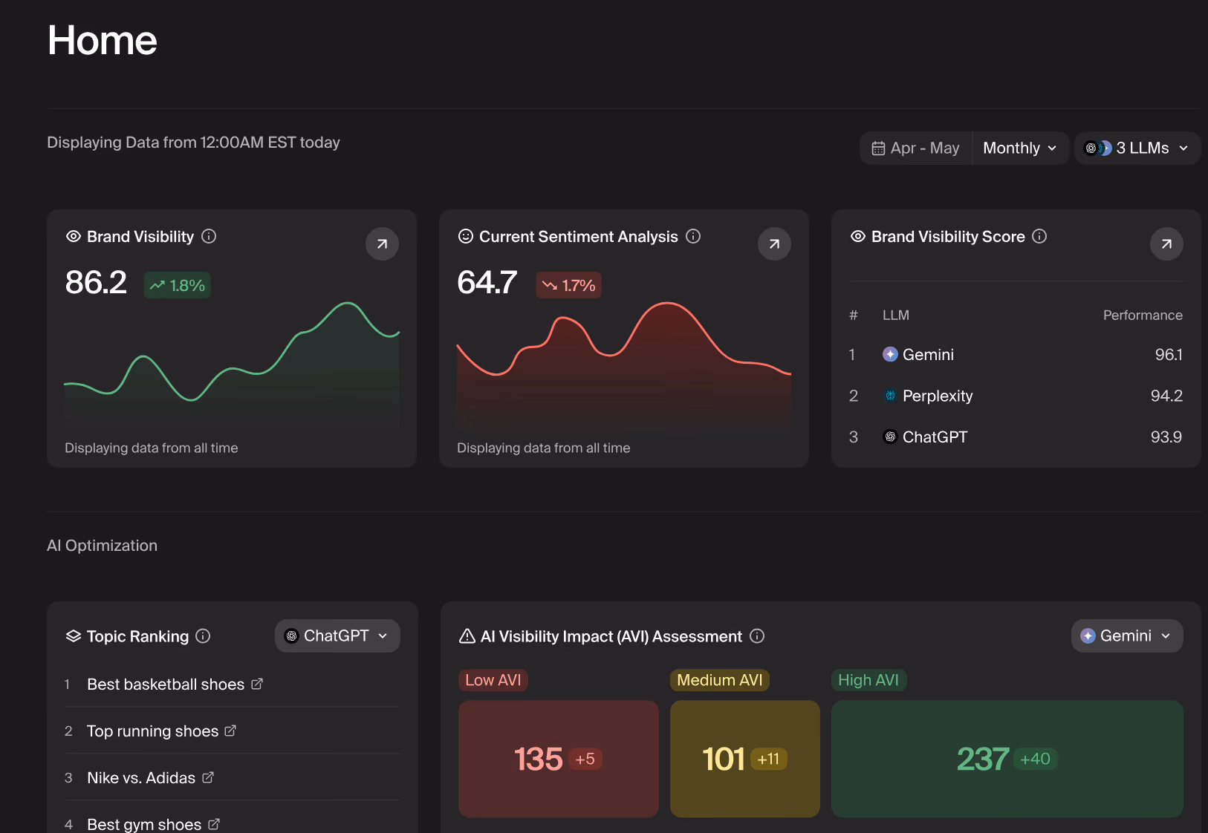Open the Apr - May date range picker
The width and height of the screenshot is (1208, 833).
(916, 148)
